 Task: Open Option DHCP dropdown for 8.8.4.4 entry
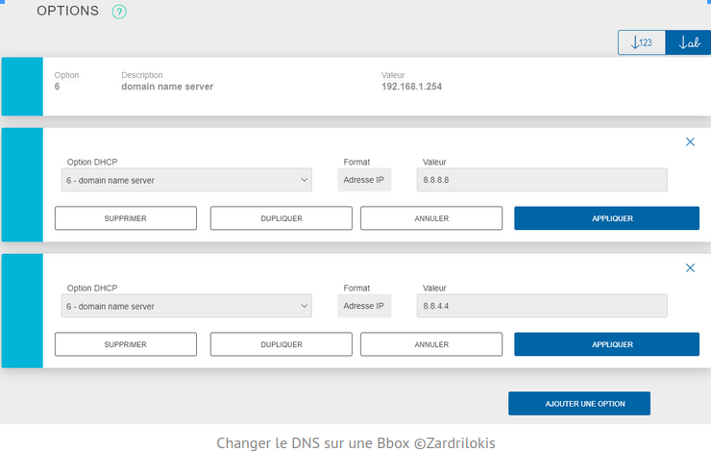[184, 307]
